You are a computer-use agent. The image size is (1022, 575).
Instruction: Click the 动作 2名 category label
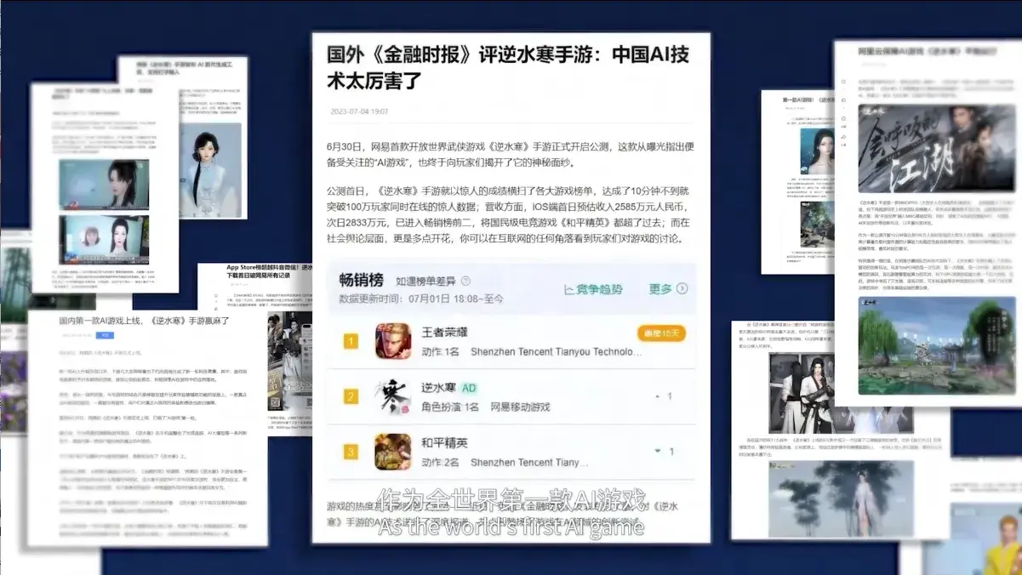[440, 462]
